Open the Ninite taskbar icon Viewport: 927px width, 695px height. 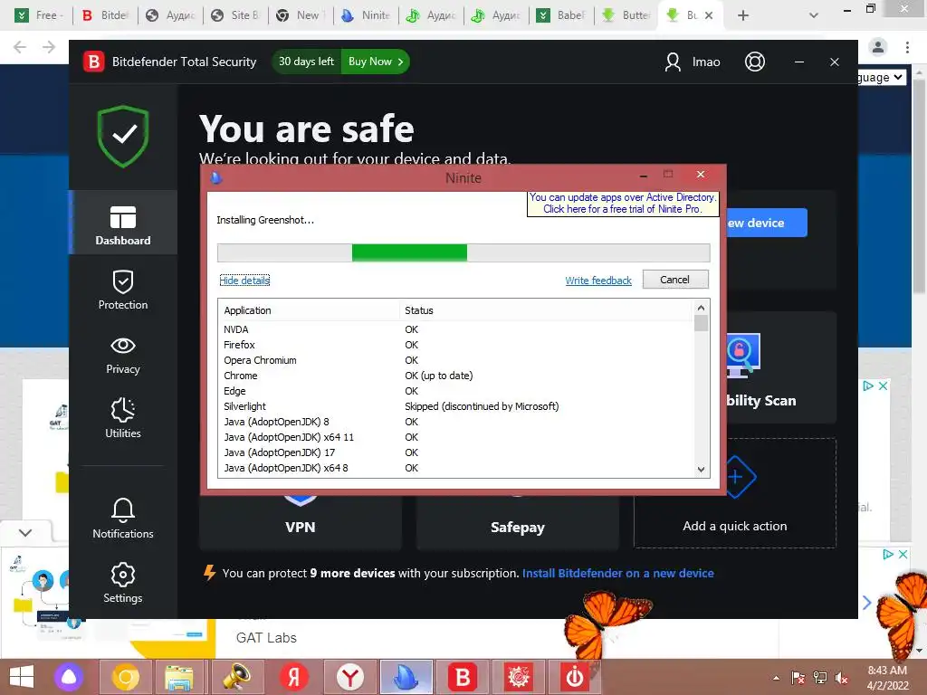(406, 677)
